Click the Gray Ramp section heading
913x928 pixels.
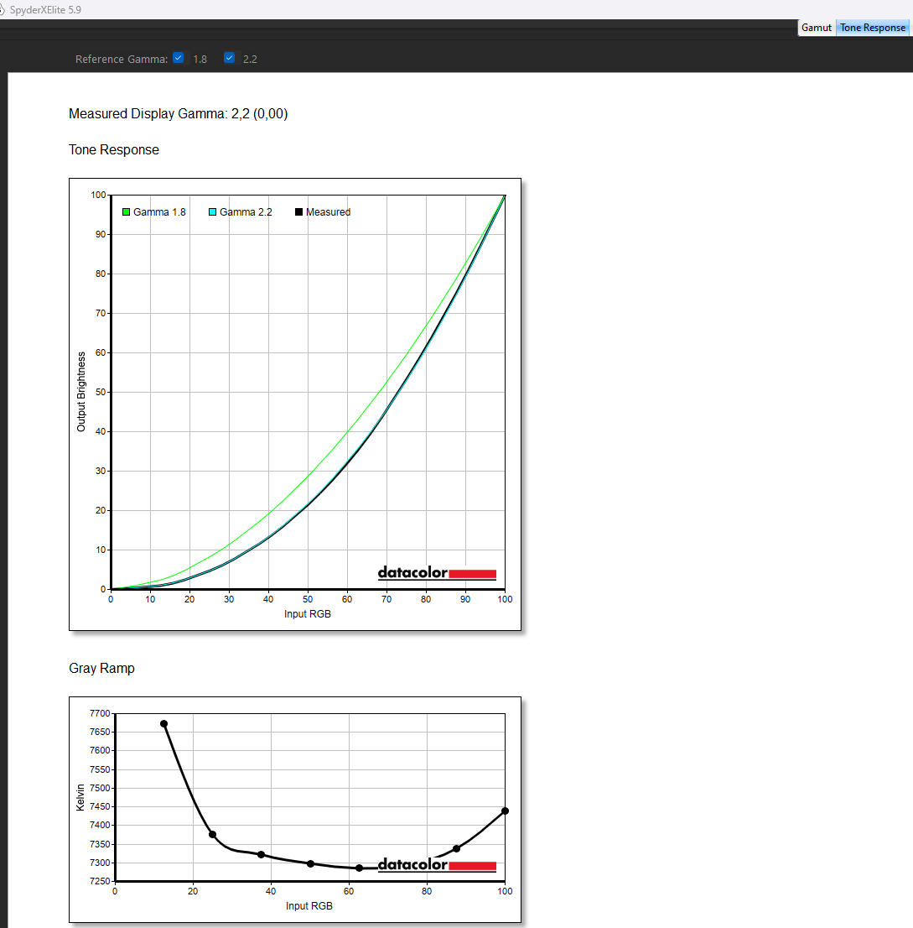(101, 669)
